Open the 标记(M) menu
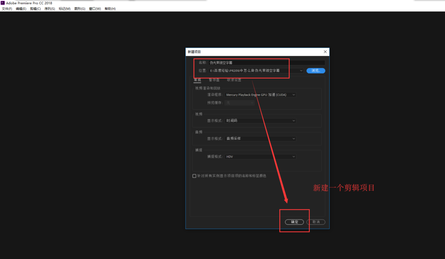 [65, 9]
